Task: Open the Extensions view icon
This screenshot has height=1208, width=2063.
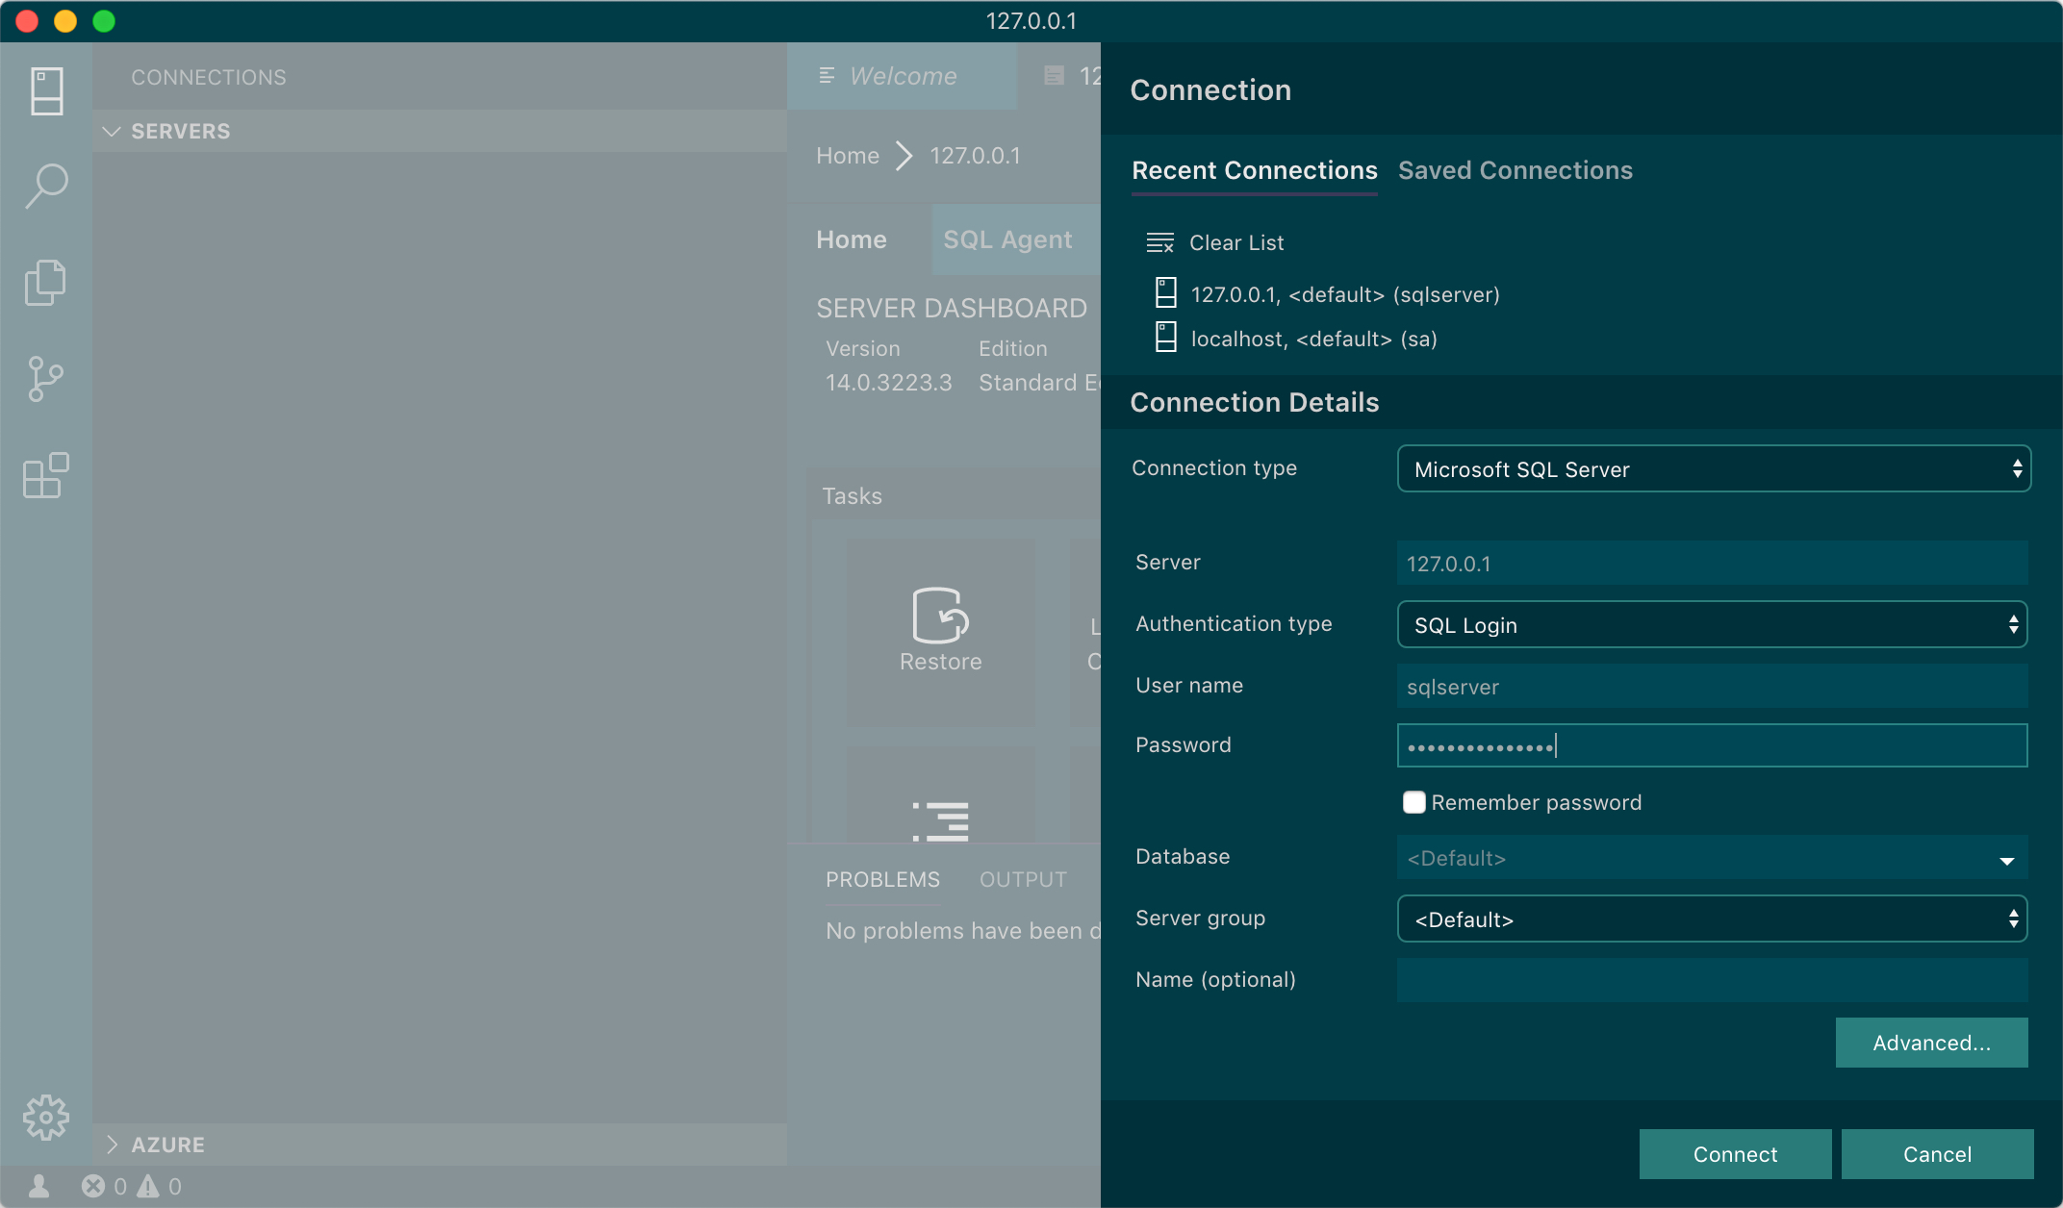Action: (x=46, y=475)
